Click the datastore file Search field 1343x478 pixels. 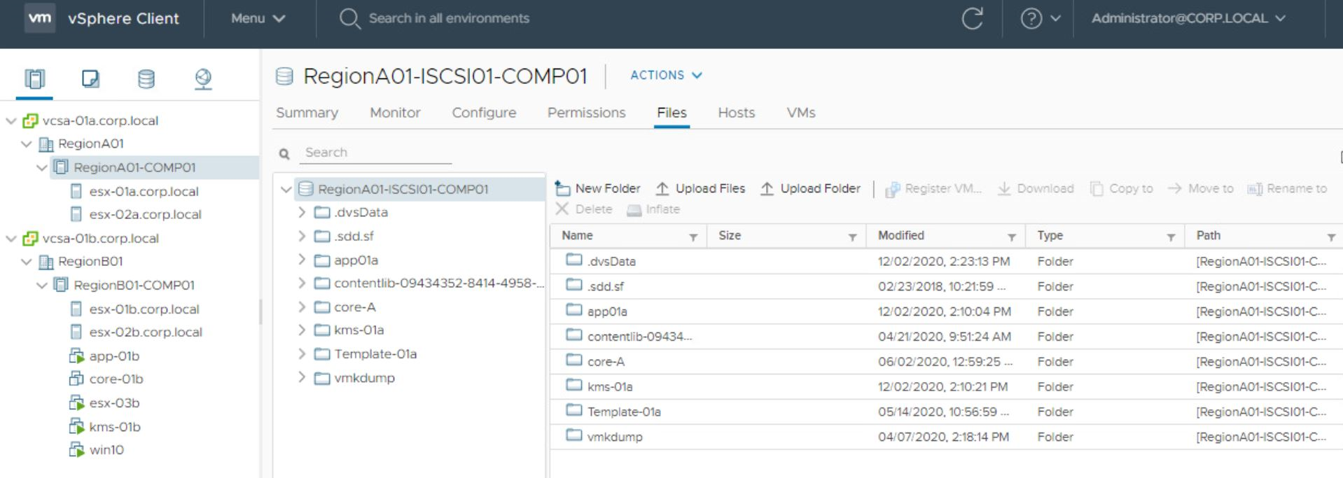(x=377, y=153)
